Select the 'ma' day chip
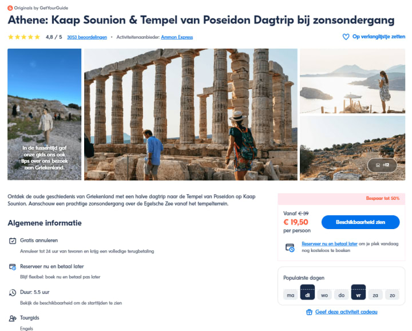The height and width of the screenshot is (331, 412). (x=290, y=295)
